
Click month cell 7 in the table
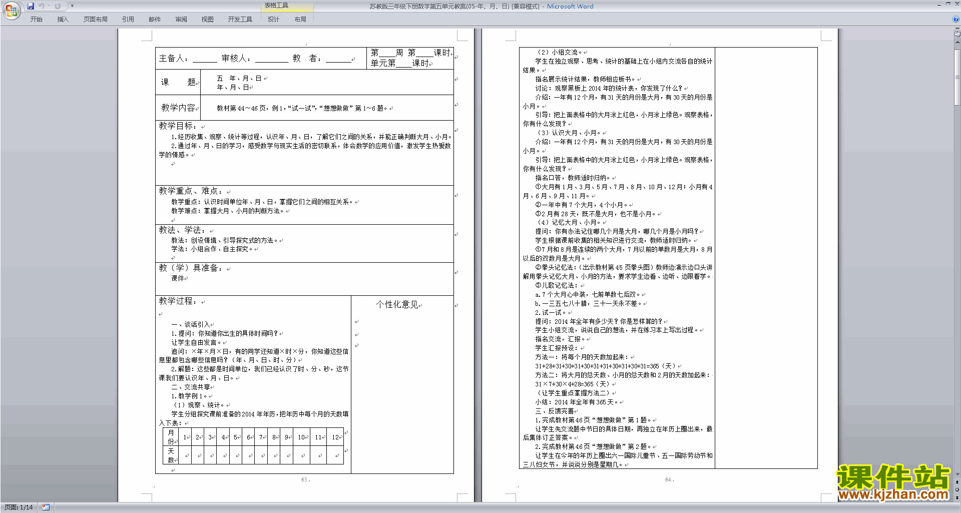pyautogui.click(x=261, y=437)
